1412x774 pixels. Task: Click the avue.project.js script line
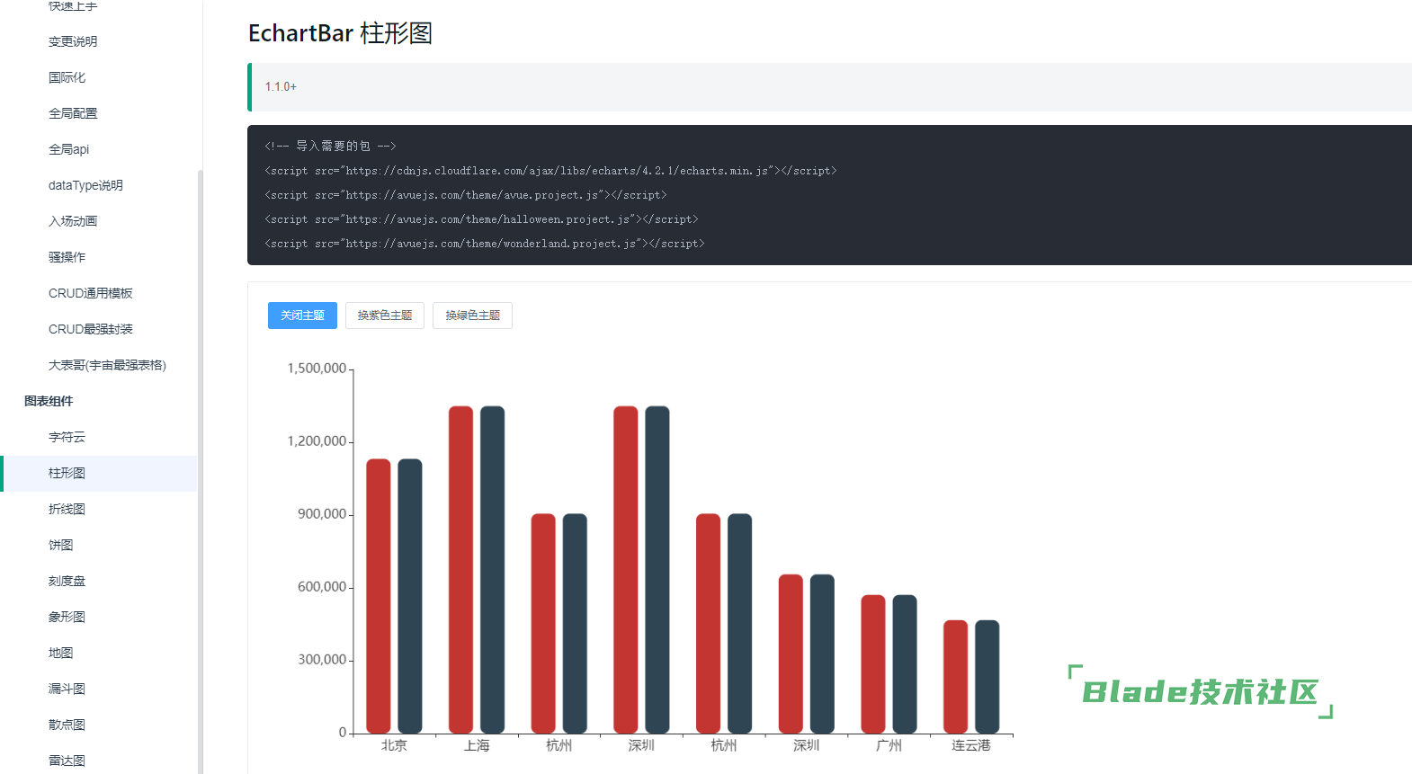click(465, 195)
